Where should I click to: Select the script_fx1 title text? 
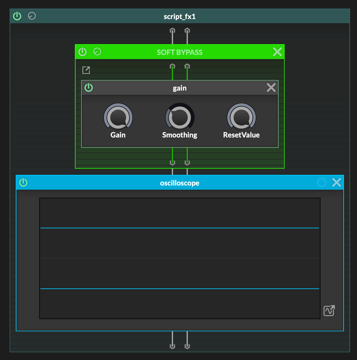click(x=180, y=17)
